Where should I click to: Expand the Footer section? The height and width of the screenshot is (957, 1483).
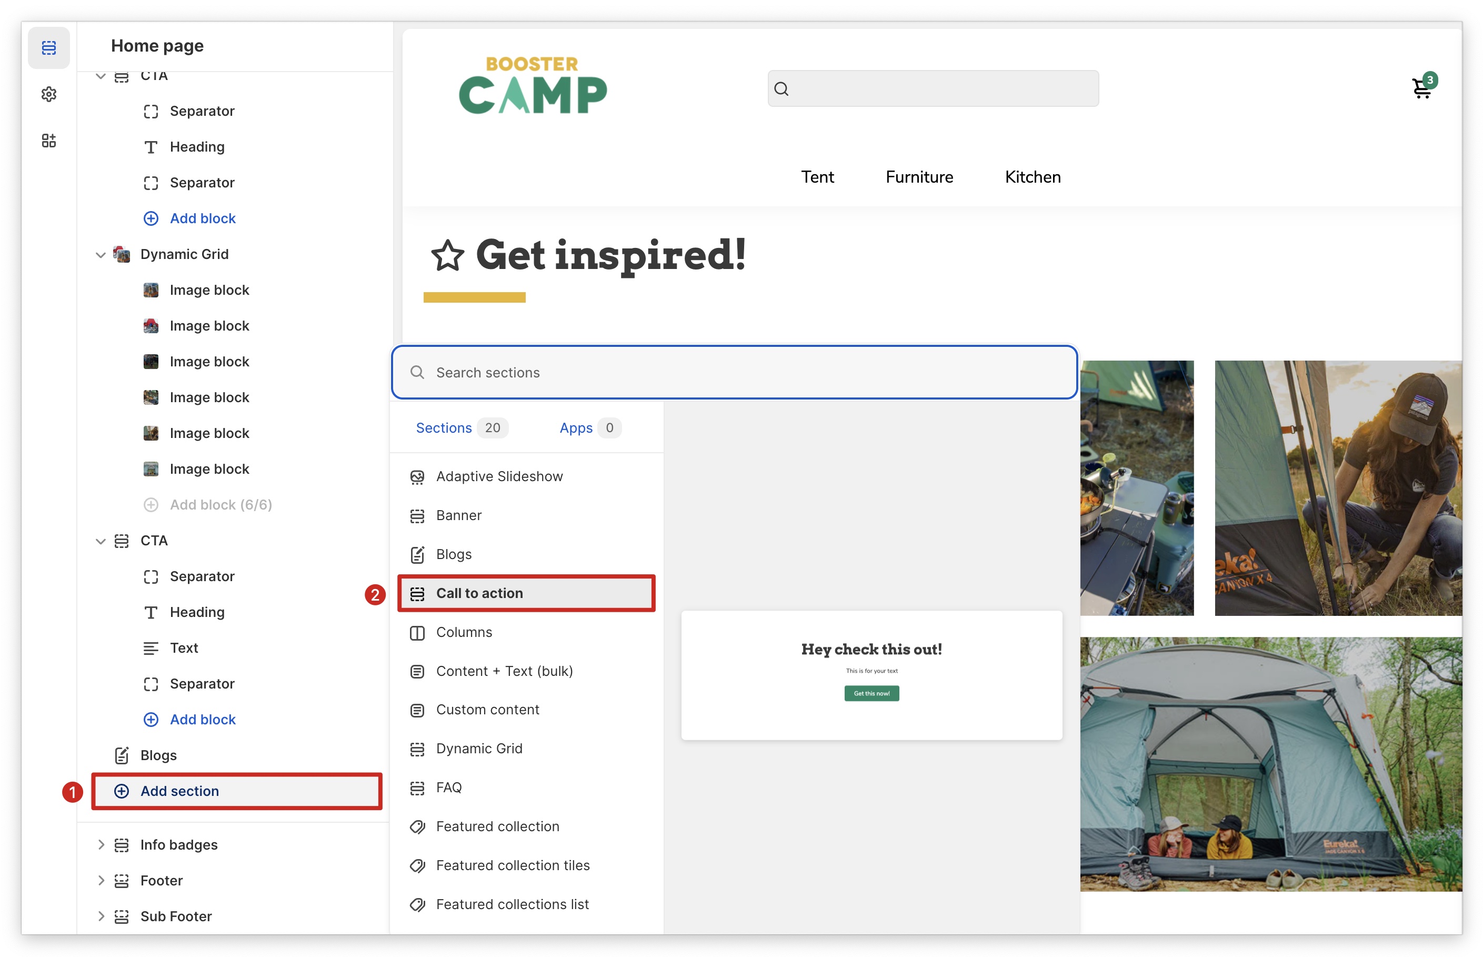[100, 881]
